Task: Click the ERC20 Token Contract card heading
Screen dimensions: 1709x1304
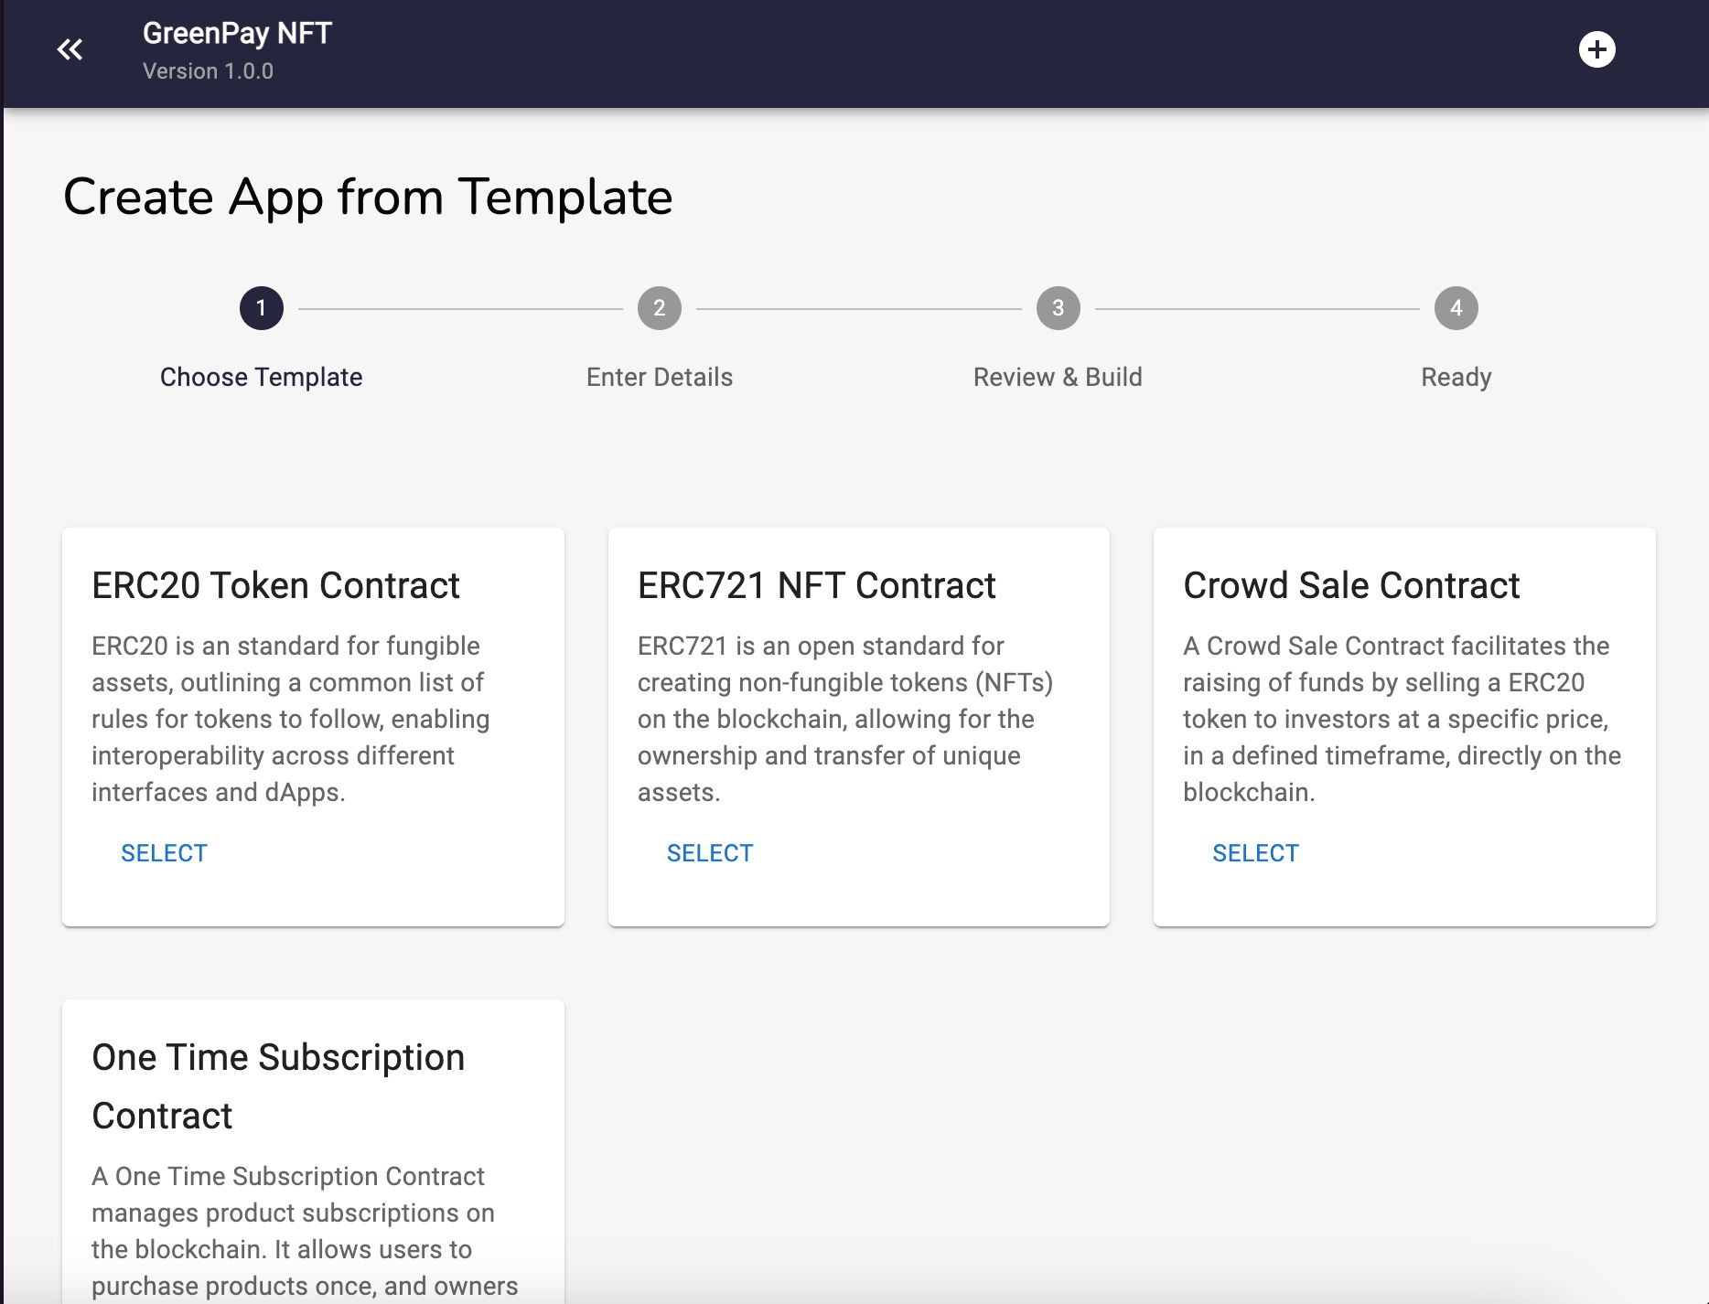Action: coord(275,585)
